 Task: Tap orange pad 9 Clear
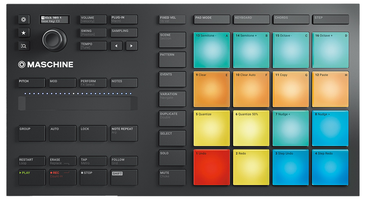click(x=212, y=89)
